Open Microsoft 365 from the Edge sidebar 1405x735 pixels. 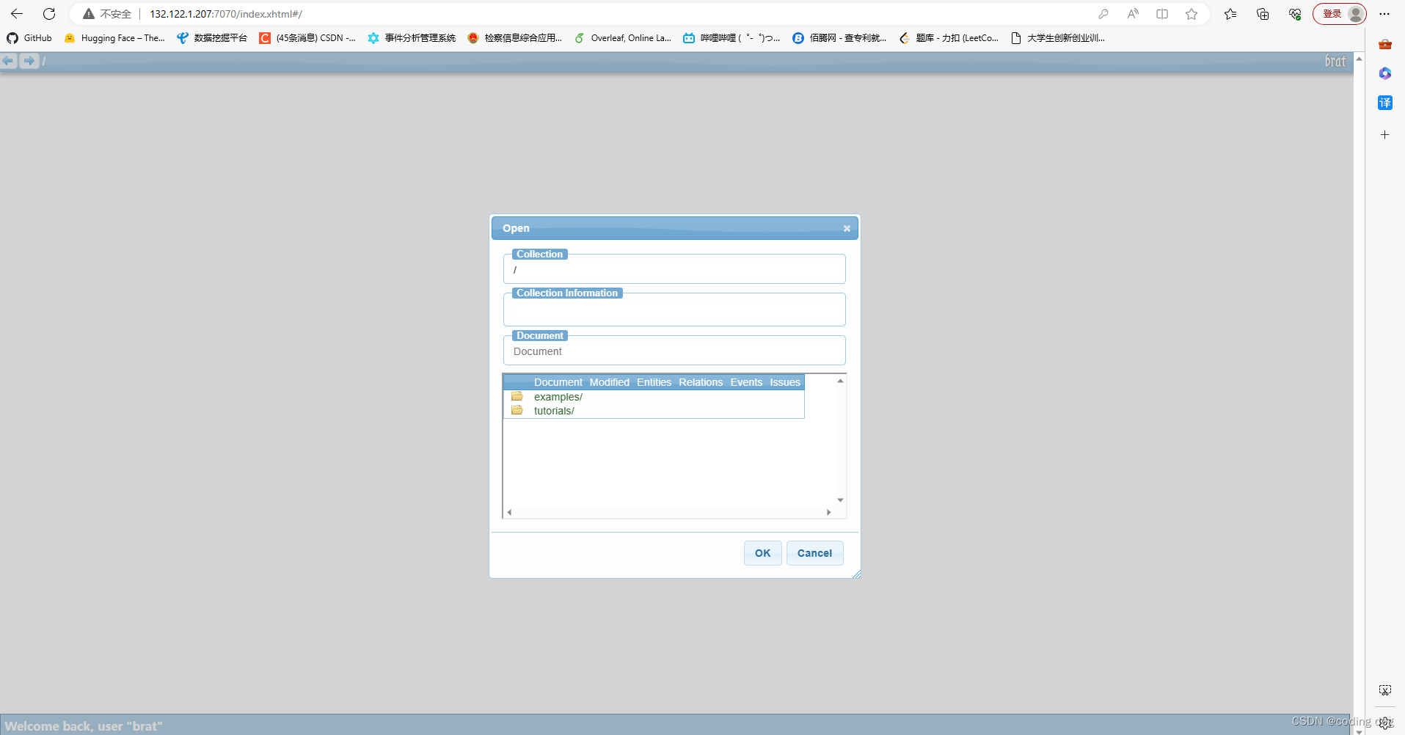[x=1385, y=73]
